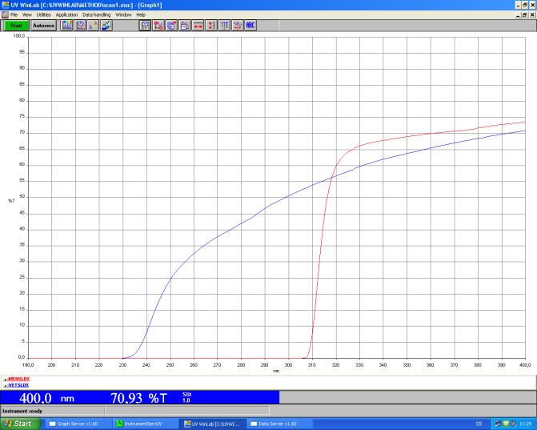The image size is (537, 430).
Task: Switch to Data Server v1.60 taskbar item
Action: pyautogui.click(x=279, y=424)
